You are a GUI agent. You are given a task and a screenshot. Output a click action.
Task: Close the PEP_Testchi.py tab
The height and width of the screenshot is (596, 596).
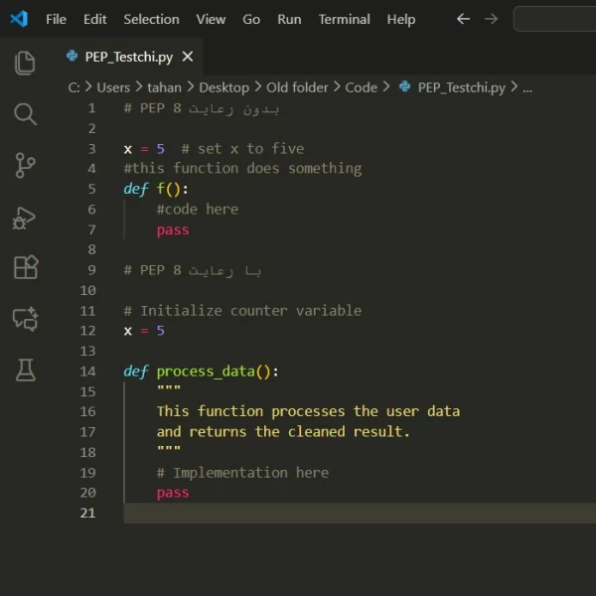tap(188, 57)
